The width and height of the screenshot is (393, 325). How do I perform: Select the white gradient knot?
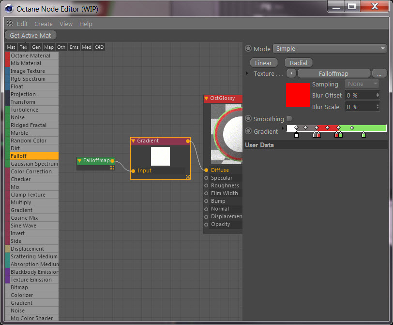[x=297, y=135]
